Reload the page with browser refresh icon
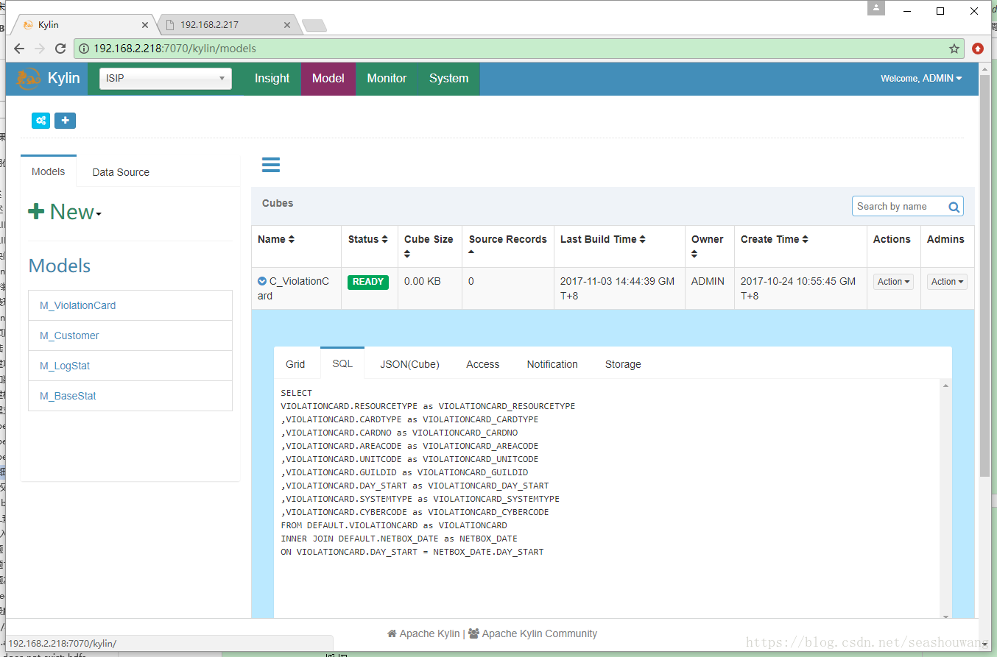The image size is (997, 657). (x=60, y=49)
